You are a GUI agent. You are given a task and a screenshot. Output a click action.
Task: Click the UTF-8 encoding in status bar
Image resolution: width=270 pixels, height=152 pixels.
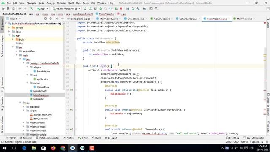point(244,142)
